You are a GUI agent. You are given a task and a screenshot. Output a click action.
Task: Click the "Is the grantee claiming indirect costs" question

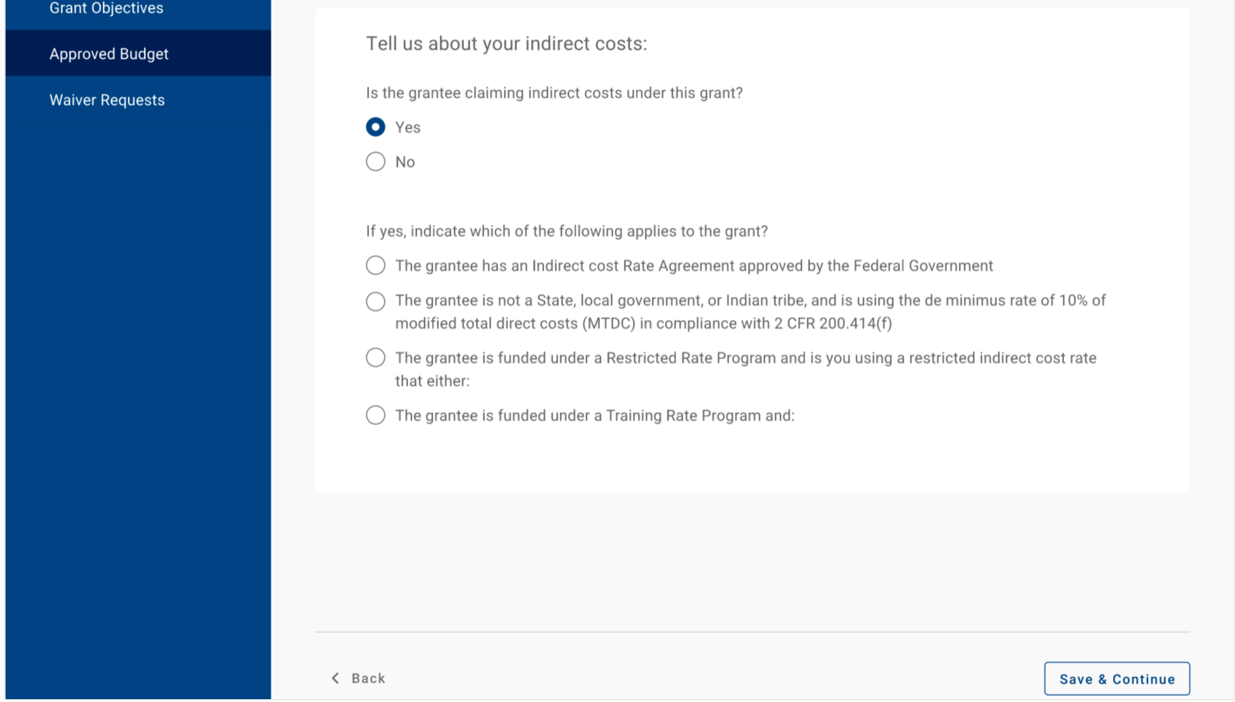point(554,93)
